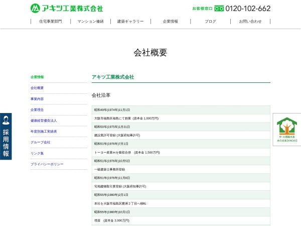Go to 会社概要 in the sidebar
The width and height of the screenshot is (301, 226).
(37, 88)
